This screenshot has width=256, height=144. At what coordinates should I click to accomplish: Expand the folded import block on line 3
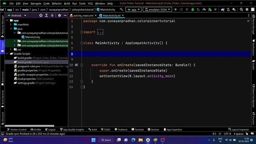click(82, 32)
